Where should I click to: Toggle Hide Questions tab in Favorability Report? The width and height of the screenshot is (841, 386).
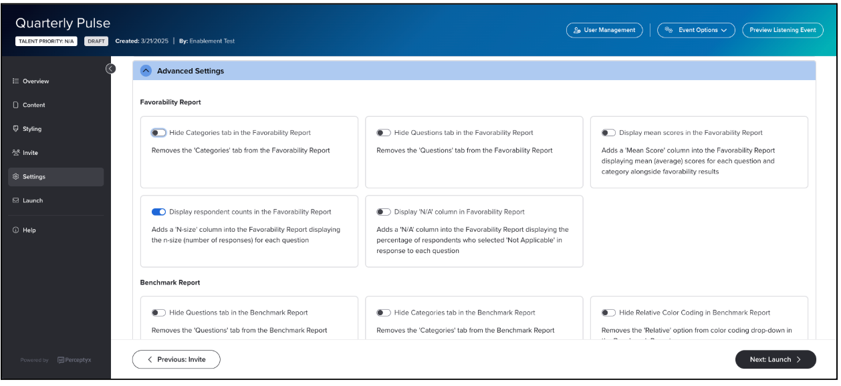(x=383, y=133)
